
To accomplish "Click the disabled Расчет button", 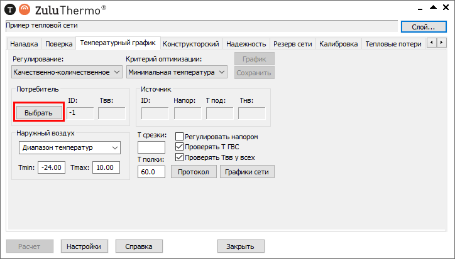I will (x=30, y=246).
